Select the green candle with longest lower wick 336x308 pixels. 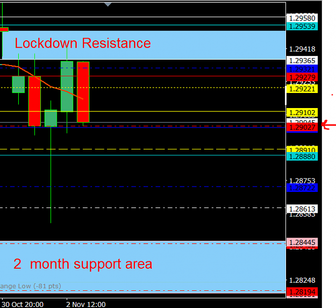coord(51,118)
